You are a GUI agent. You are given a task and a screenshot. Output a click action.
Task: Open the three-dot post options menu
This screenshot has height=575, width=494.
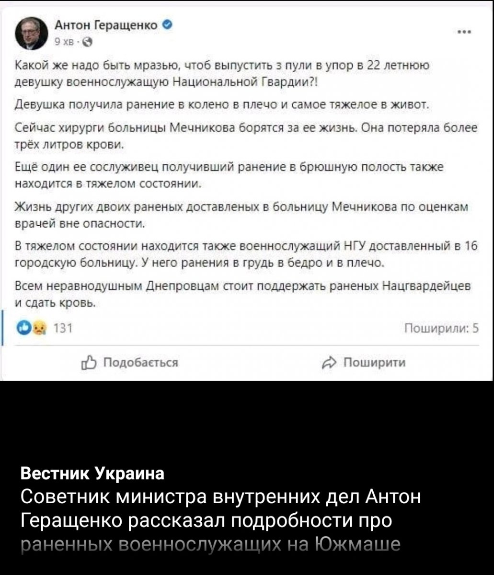point(464,32)
